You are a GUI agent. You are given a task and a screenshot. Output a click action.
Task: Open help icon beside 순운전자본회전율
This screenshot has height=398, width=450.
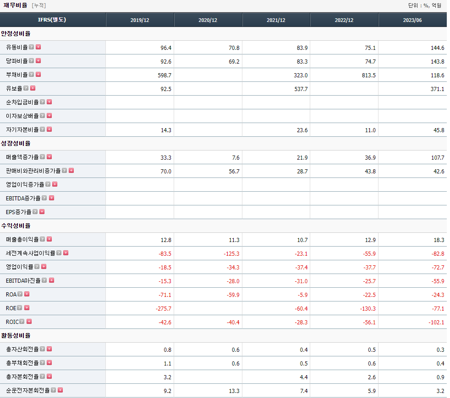tap(54, 390)
